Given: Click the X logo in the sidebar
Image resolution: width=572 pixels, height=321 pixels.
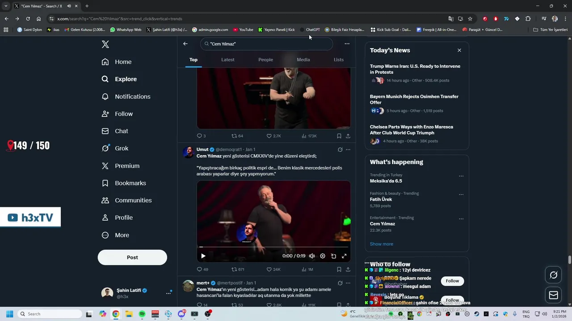Looking at the screenshot, I should pyautogui.click(x=105, y=44).
